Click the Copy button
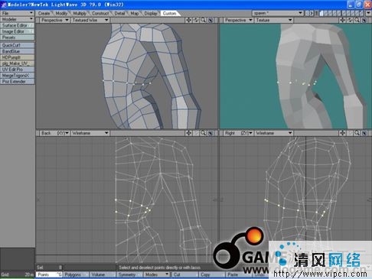This screenshot has height=279, width=372. pyautogui.click(x=211, y=274)
